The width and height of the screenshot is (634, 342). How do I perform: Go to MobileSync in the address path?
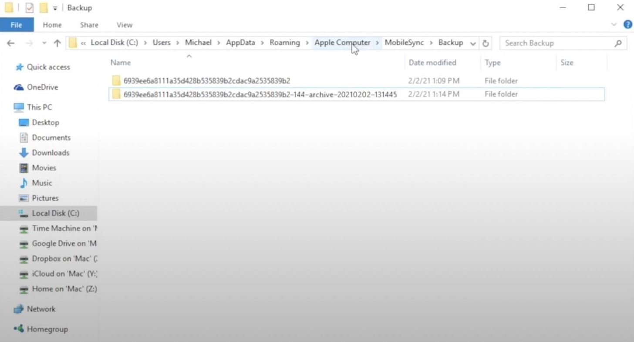pos(404,43)
